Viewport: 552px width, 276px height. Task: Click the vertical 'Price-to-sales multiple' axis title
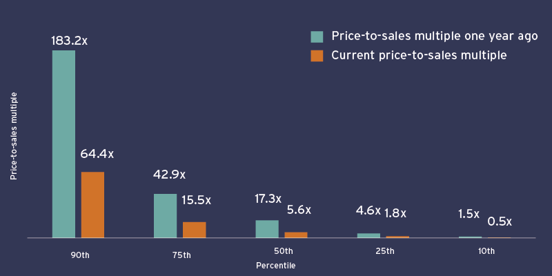click(13, 135)
